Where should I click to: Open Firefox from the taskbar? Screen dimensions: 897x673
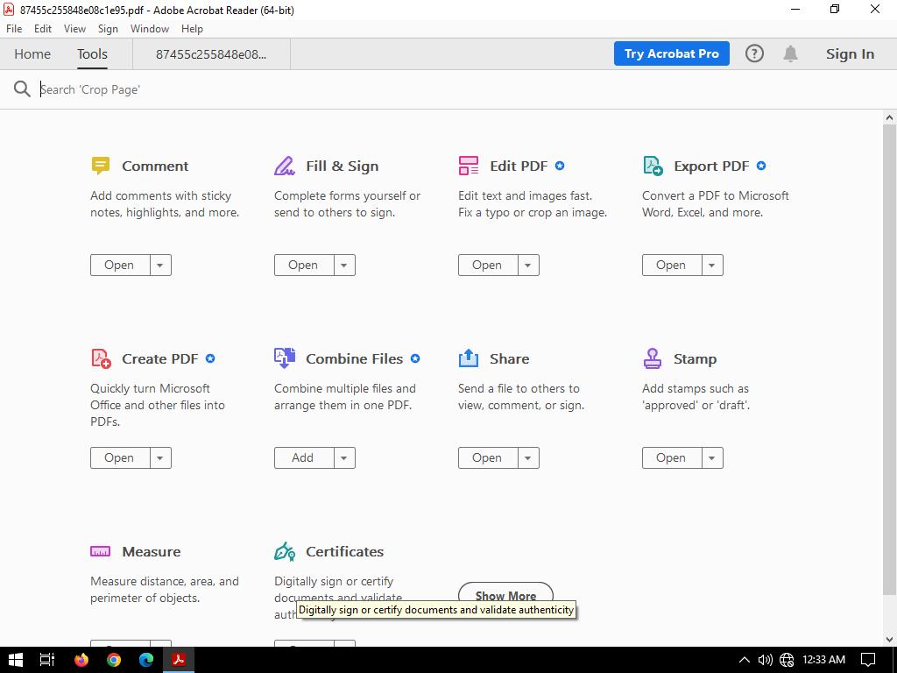pyautogui.click(x=81, y=660)
